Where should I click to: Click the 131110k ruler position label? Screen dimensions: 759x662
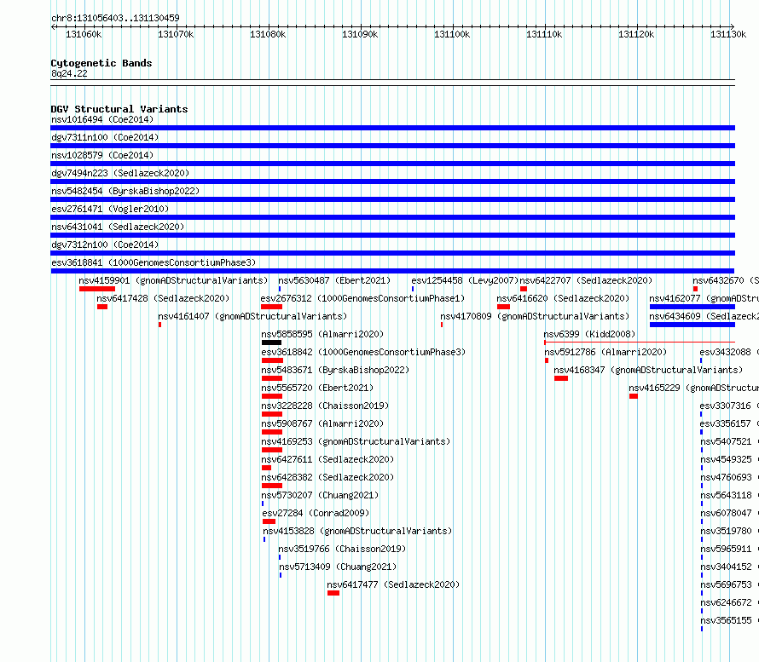[x=544, y=34]
